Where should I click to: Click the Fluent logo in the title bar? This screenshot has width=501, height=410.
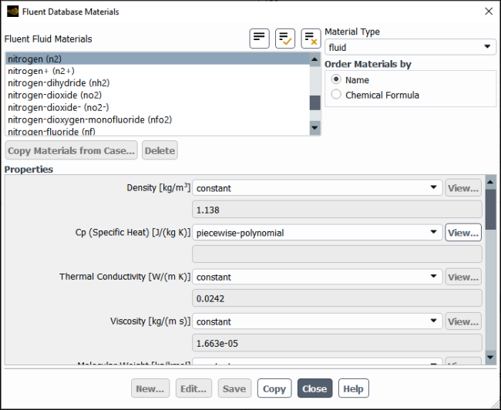tap(13, 12)
